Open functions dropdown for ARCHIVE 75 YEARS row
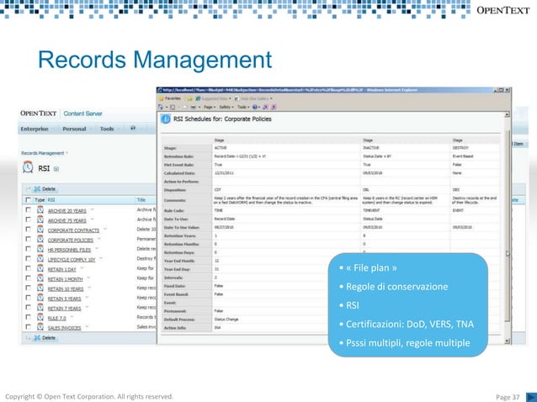This screenshot has width=537, height=402. tap(92, 220)
